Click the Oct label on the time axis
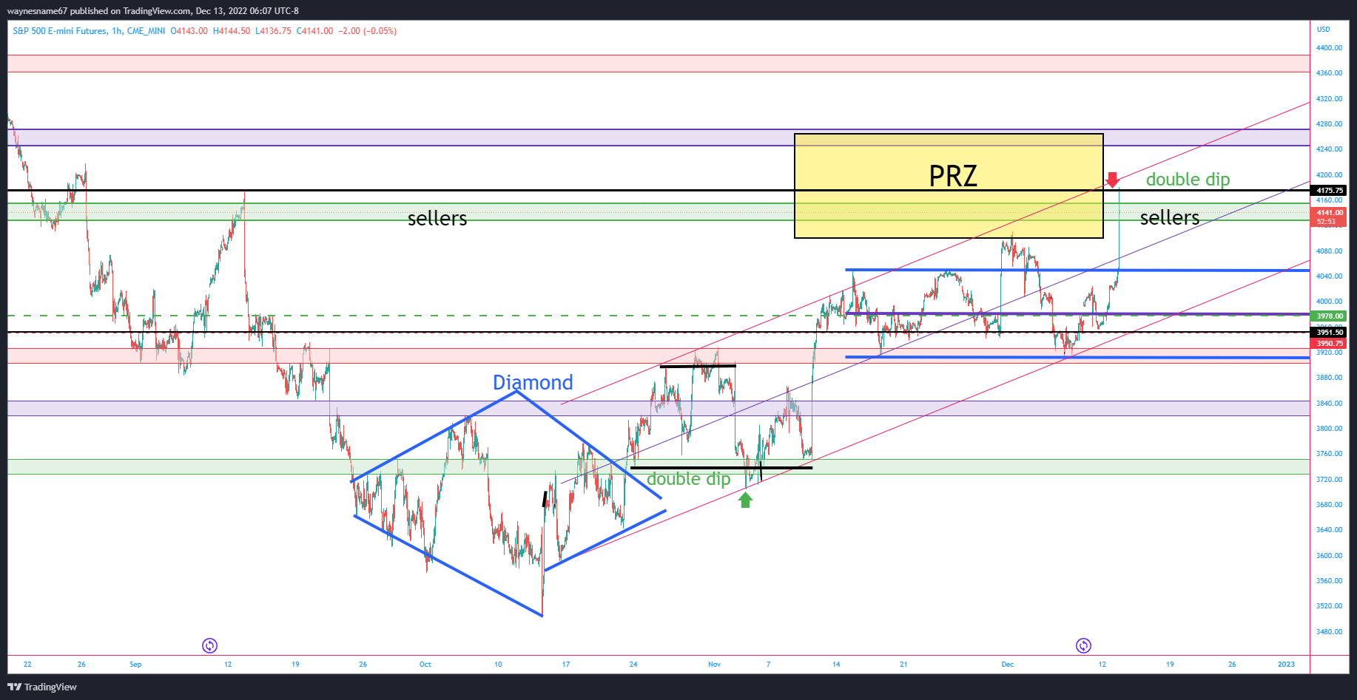Screen dimensions: 1357x700 425,665
